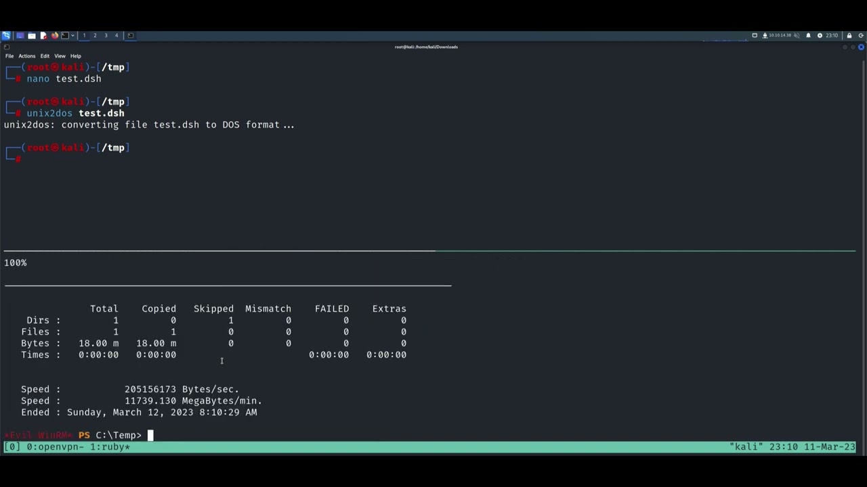Click the tmux session indicator [0]
Screen dimensions: 867x487
tap(13, 446)
